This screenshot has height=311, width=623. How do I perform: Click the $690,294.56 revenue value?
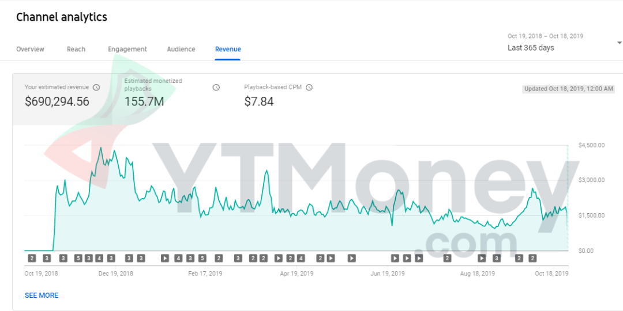click(x=57, y=102)
